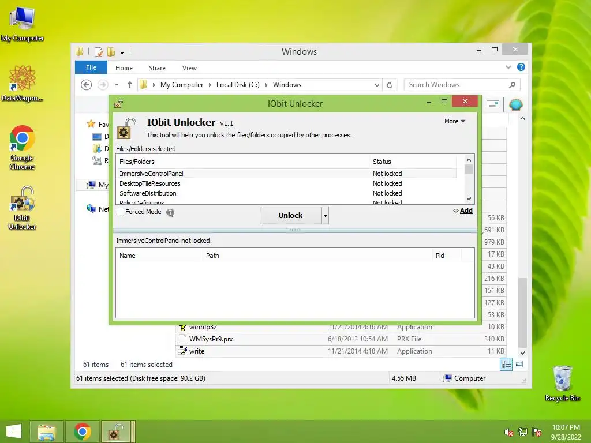Click the Explorer Back navigation arrow
This screenshot has width=591, height=443.
pyautogui.click(x=87, y=85)
